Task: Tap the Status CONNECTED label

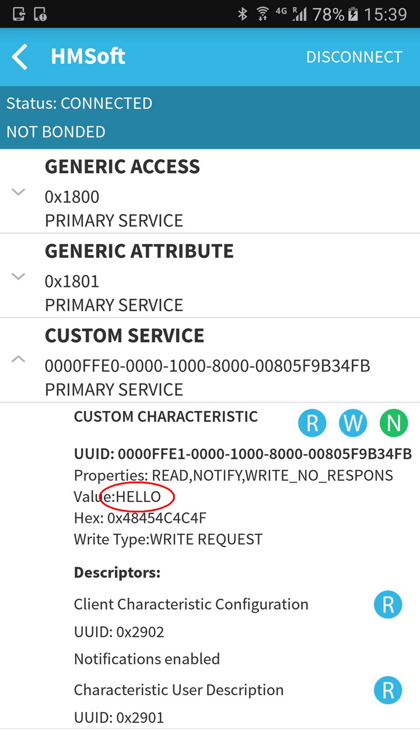Action: click(79, 104)
